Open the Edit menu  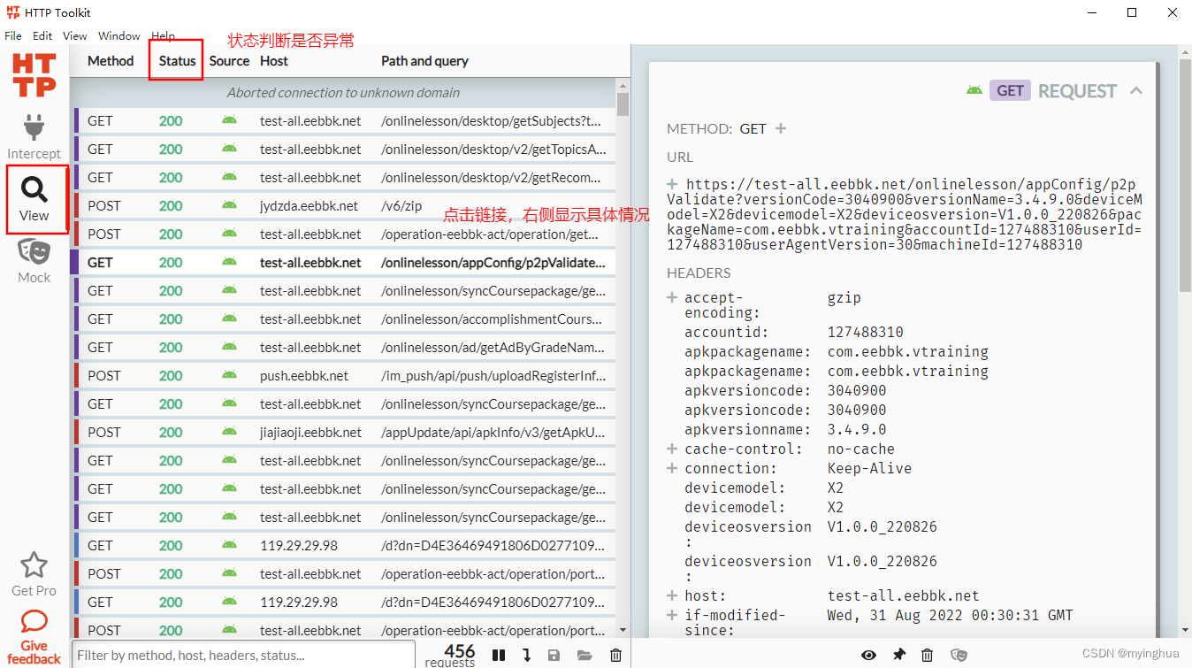pyautogui.click(x=42, y=36)
